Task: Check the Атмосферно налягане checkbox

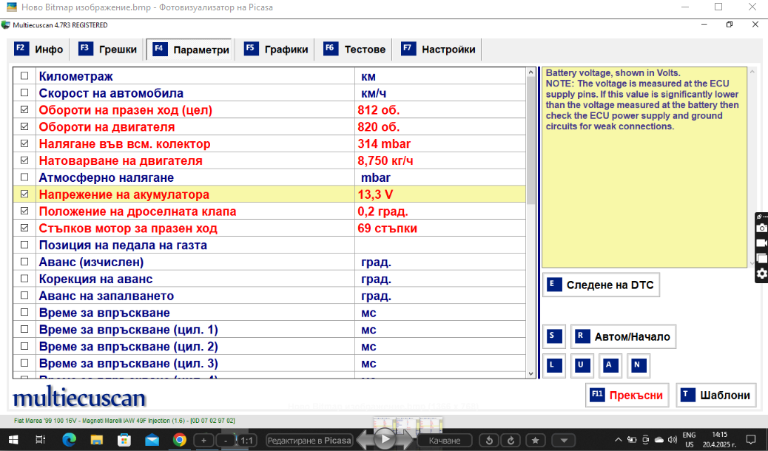Action: [x=24, y=178]
